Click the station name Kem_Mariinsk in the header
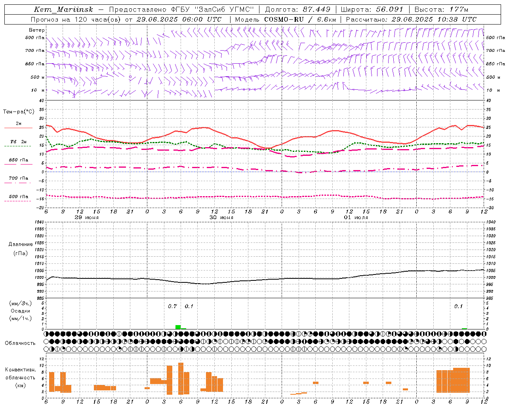Viewport: 507px width, 405px height. point(64,9)
